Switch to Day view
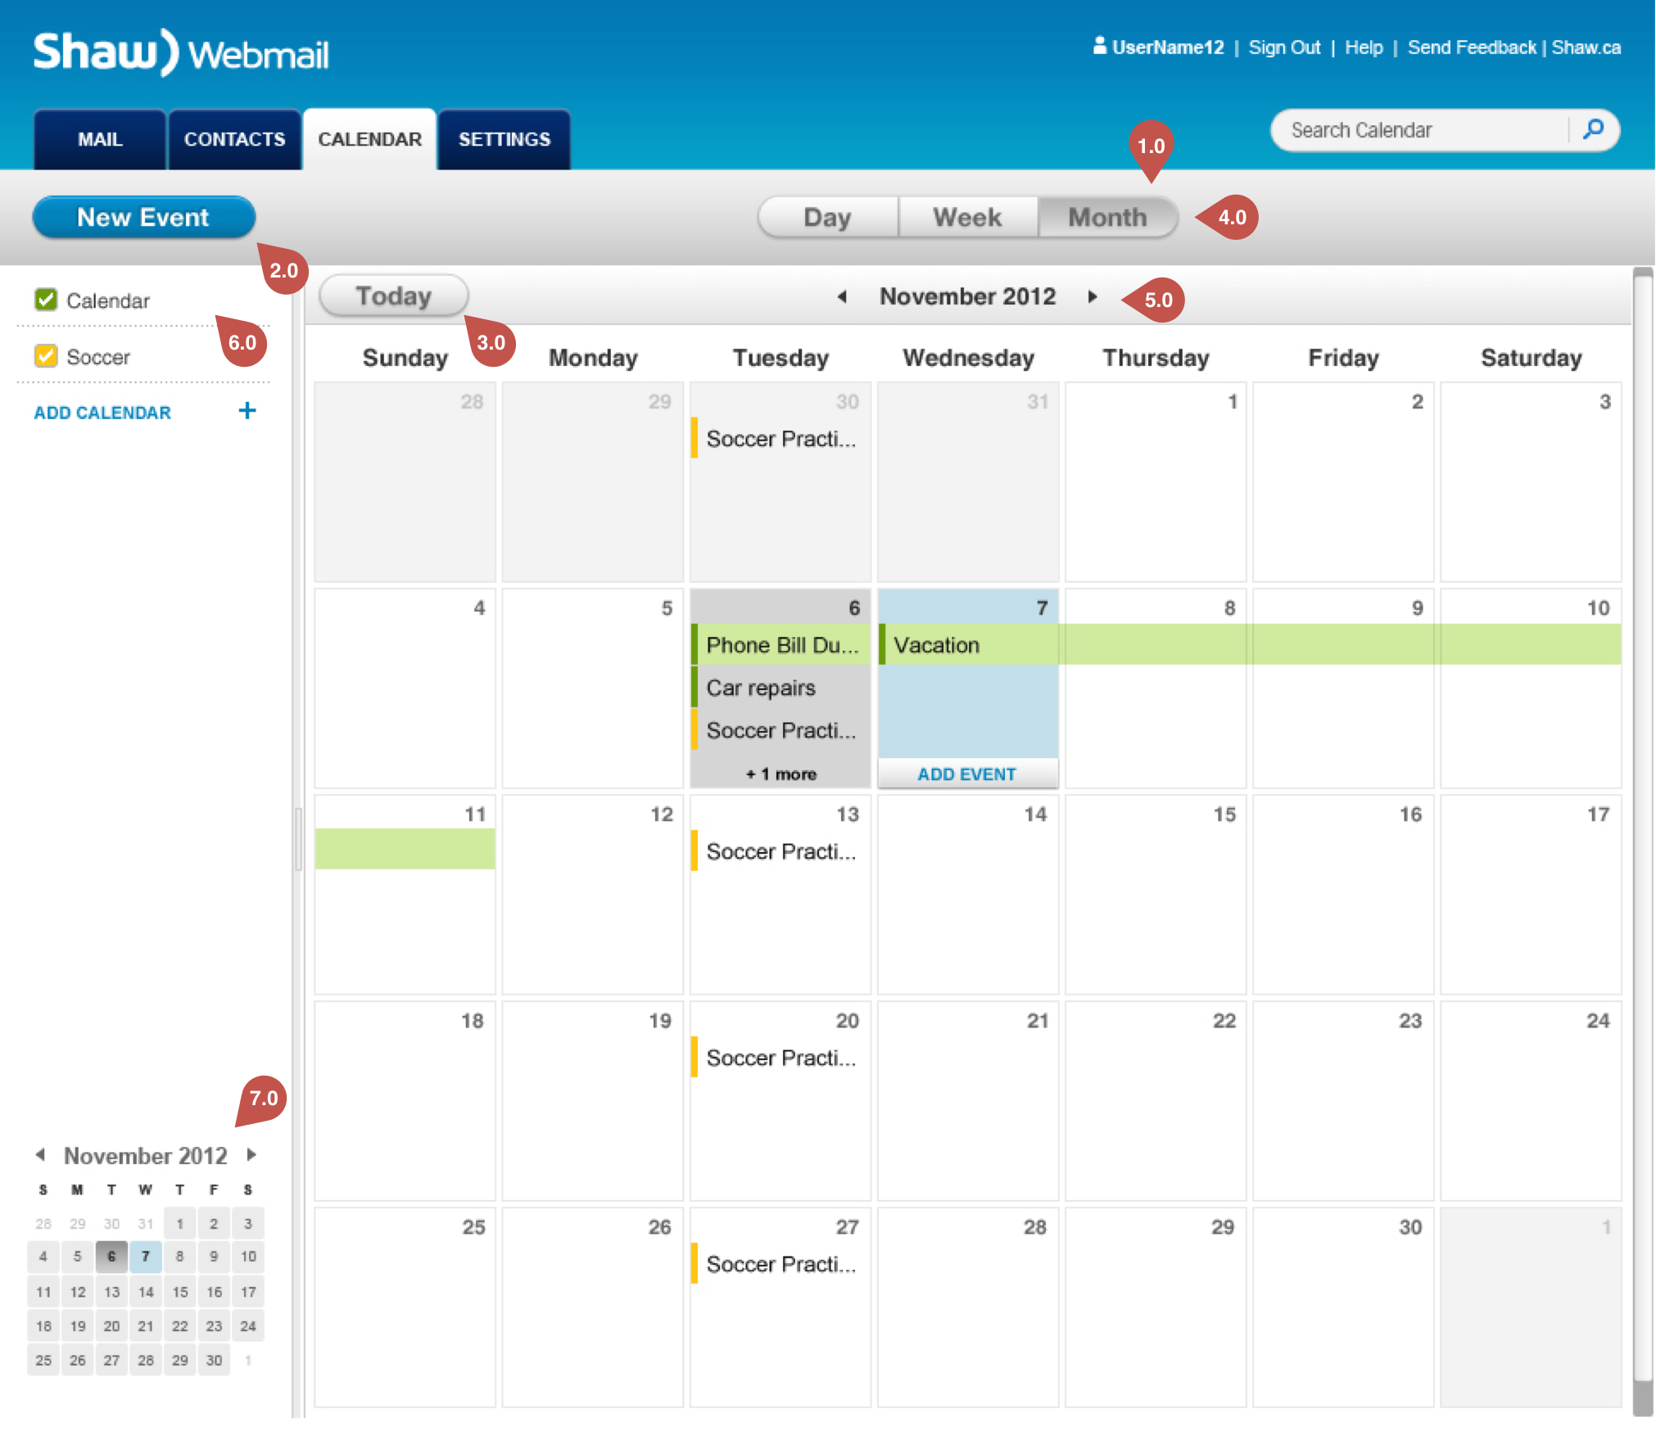 pos(828,217)
